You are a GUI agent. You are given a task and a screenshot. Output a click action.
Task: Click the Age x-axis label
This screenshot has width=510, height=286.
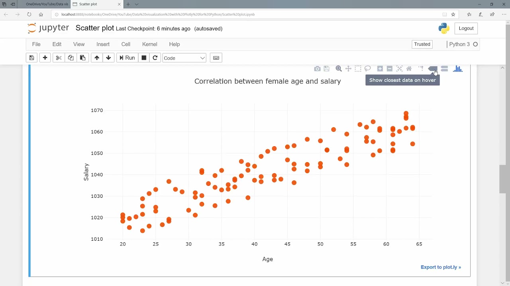pyautogui.click(x=267, y=259)
